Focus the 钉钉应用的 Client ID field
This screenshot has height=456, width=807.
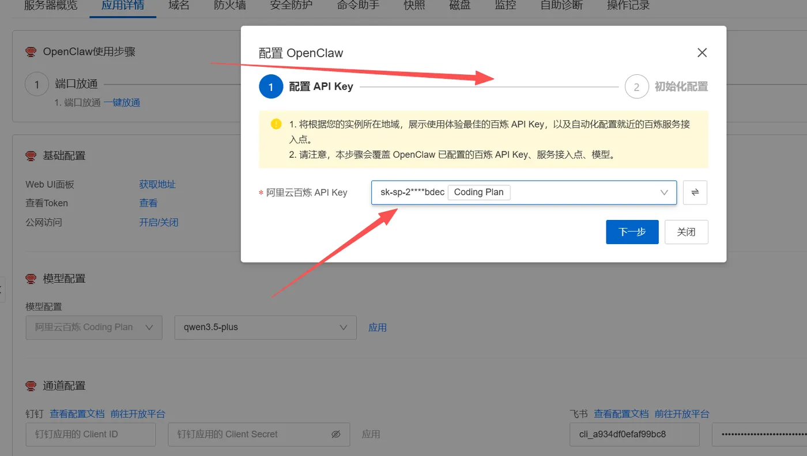point(90,434)
